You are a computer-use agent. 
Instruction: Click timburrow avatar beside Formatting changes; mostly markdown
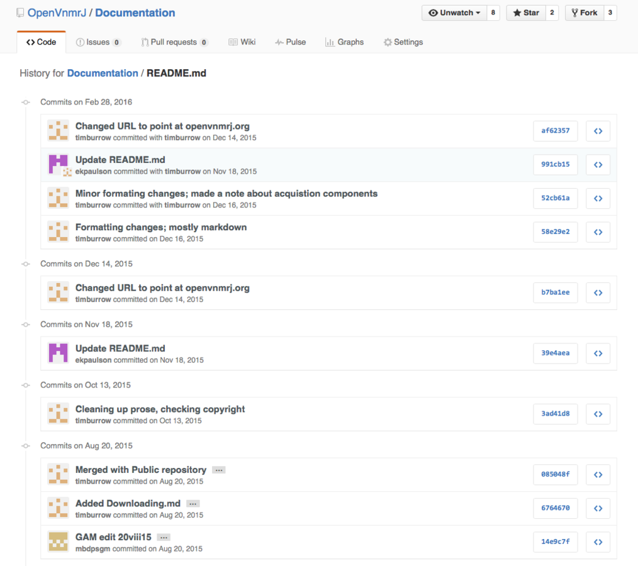pyautogui.click(x=58, y=232)
